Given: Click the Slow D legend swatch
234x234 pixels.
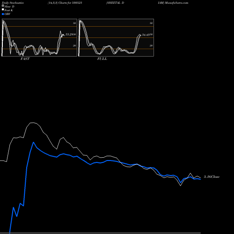Looking at the screenshot, I should coord(3,6).
